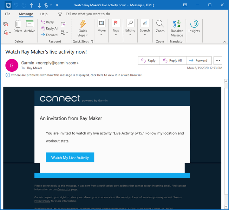Image resolution: width=229 pixels, height=210 pixels.
Task: Click scrollbar down arrow
Action: tap(226, 207)
